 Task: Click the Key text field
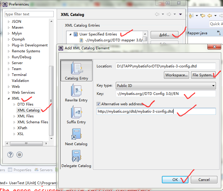tap(166, 94)
